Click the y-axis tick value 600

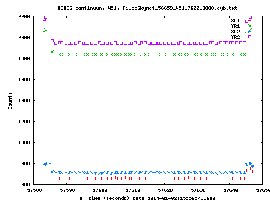[26, 185]
